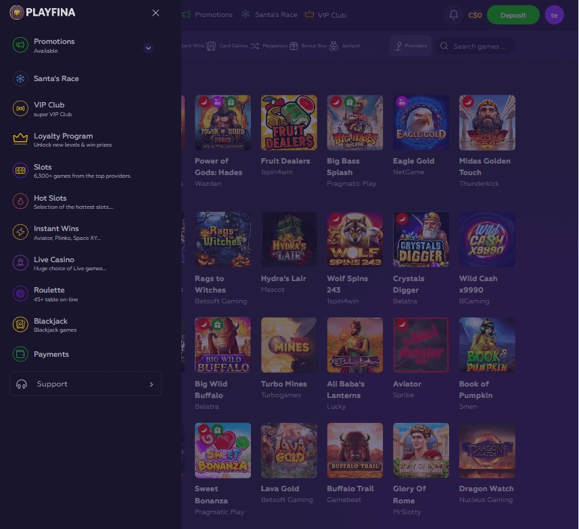Click the Santa's Race snowflake icon in sidebar

pyautogui.click(x=20, y=79)
